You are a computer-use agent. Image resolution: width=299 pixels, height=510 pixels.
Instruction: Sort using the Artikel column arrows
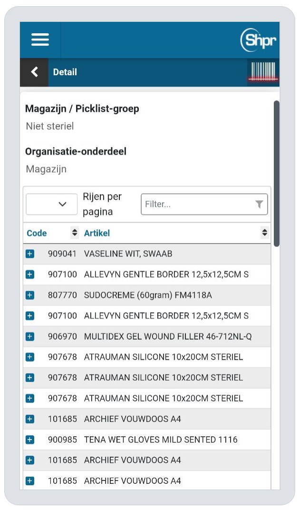(x=265, y=233)
